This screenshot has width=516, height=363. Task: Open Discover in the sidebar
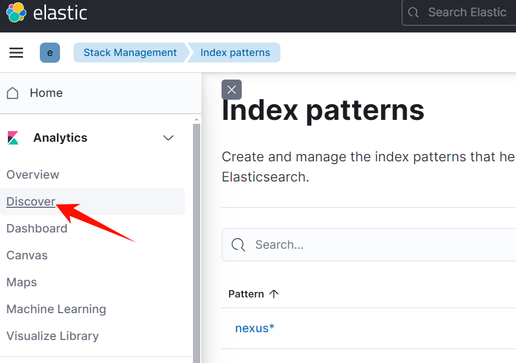(31, 202)
